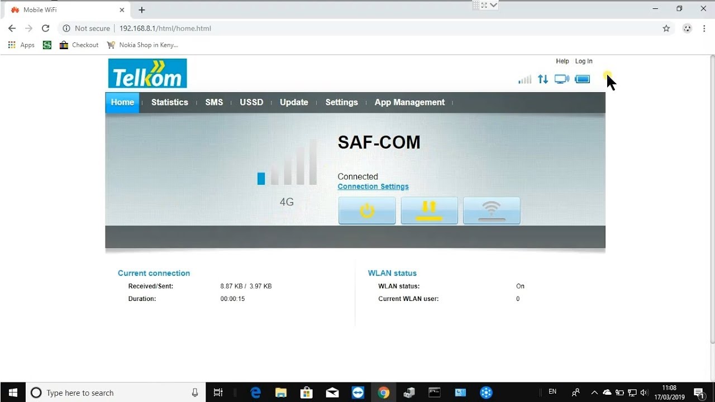Open the Chrome profile avatar
Screen dimensions: 715x402
(687, 28)
